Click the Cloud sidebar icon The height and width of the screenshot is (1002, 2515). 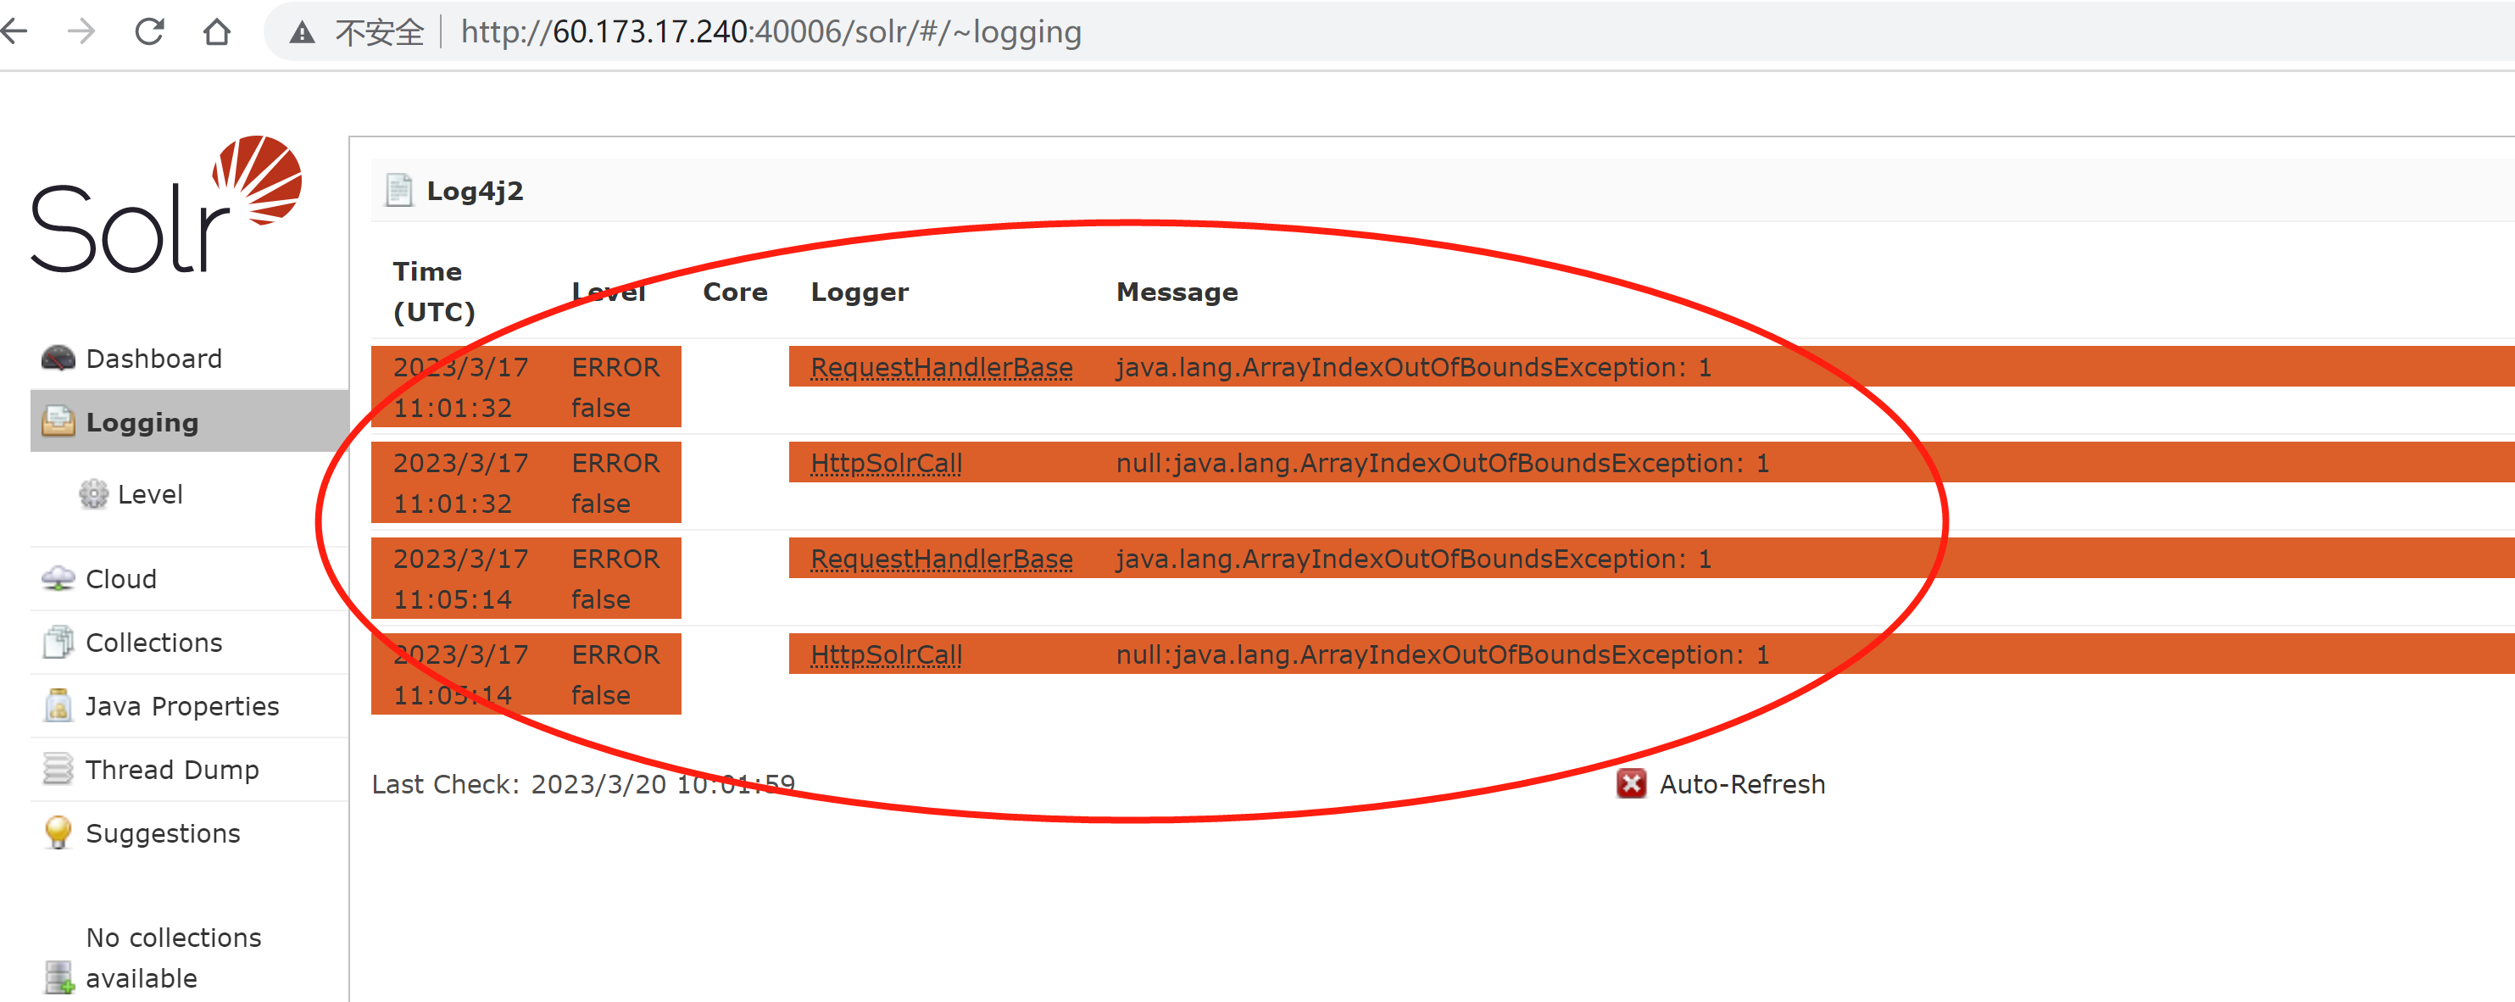[x=59, y=577]
